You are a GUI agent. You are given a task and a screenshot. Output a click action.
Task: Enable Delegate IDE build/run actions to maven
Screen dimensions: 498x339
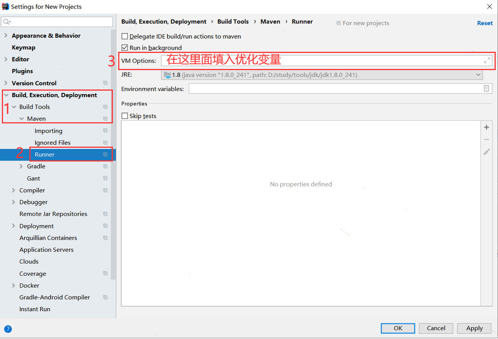pos(124,36)
